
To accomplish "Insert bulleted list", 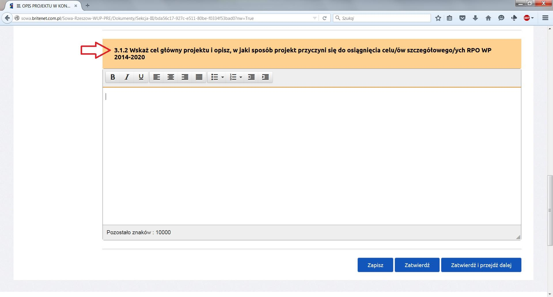I will pos(214,77).
